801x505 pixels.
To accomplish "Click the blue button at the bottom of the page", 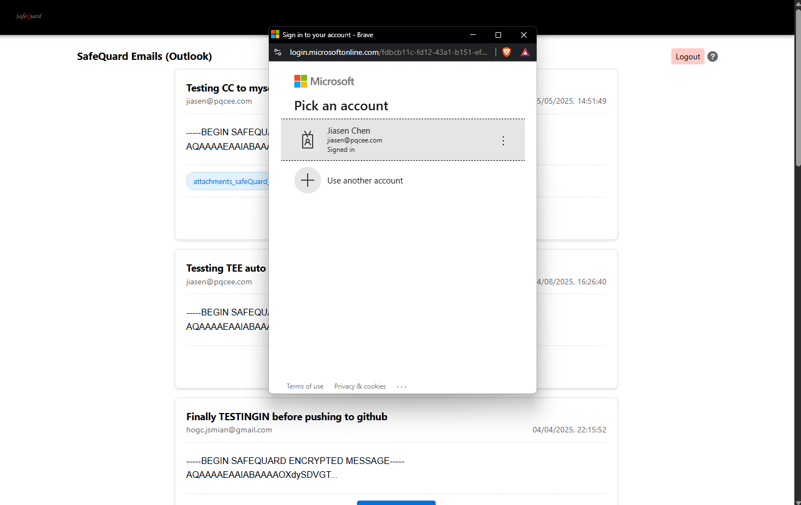I will click(x=396, y=503).
